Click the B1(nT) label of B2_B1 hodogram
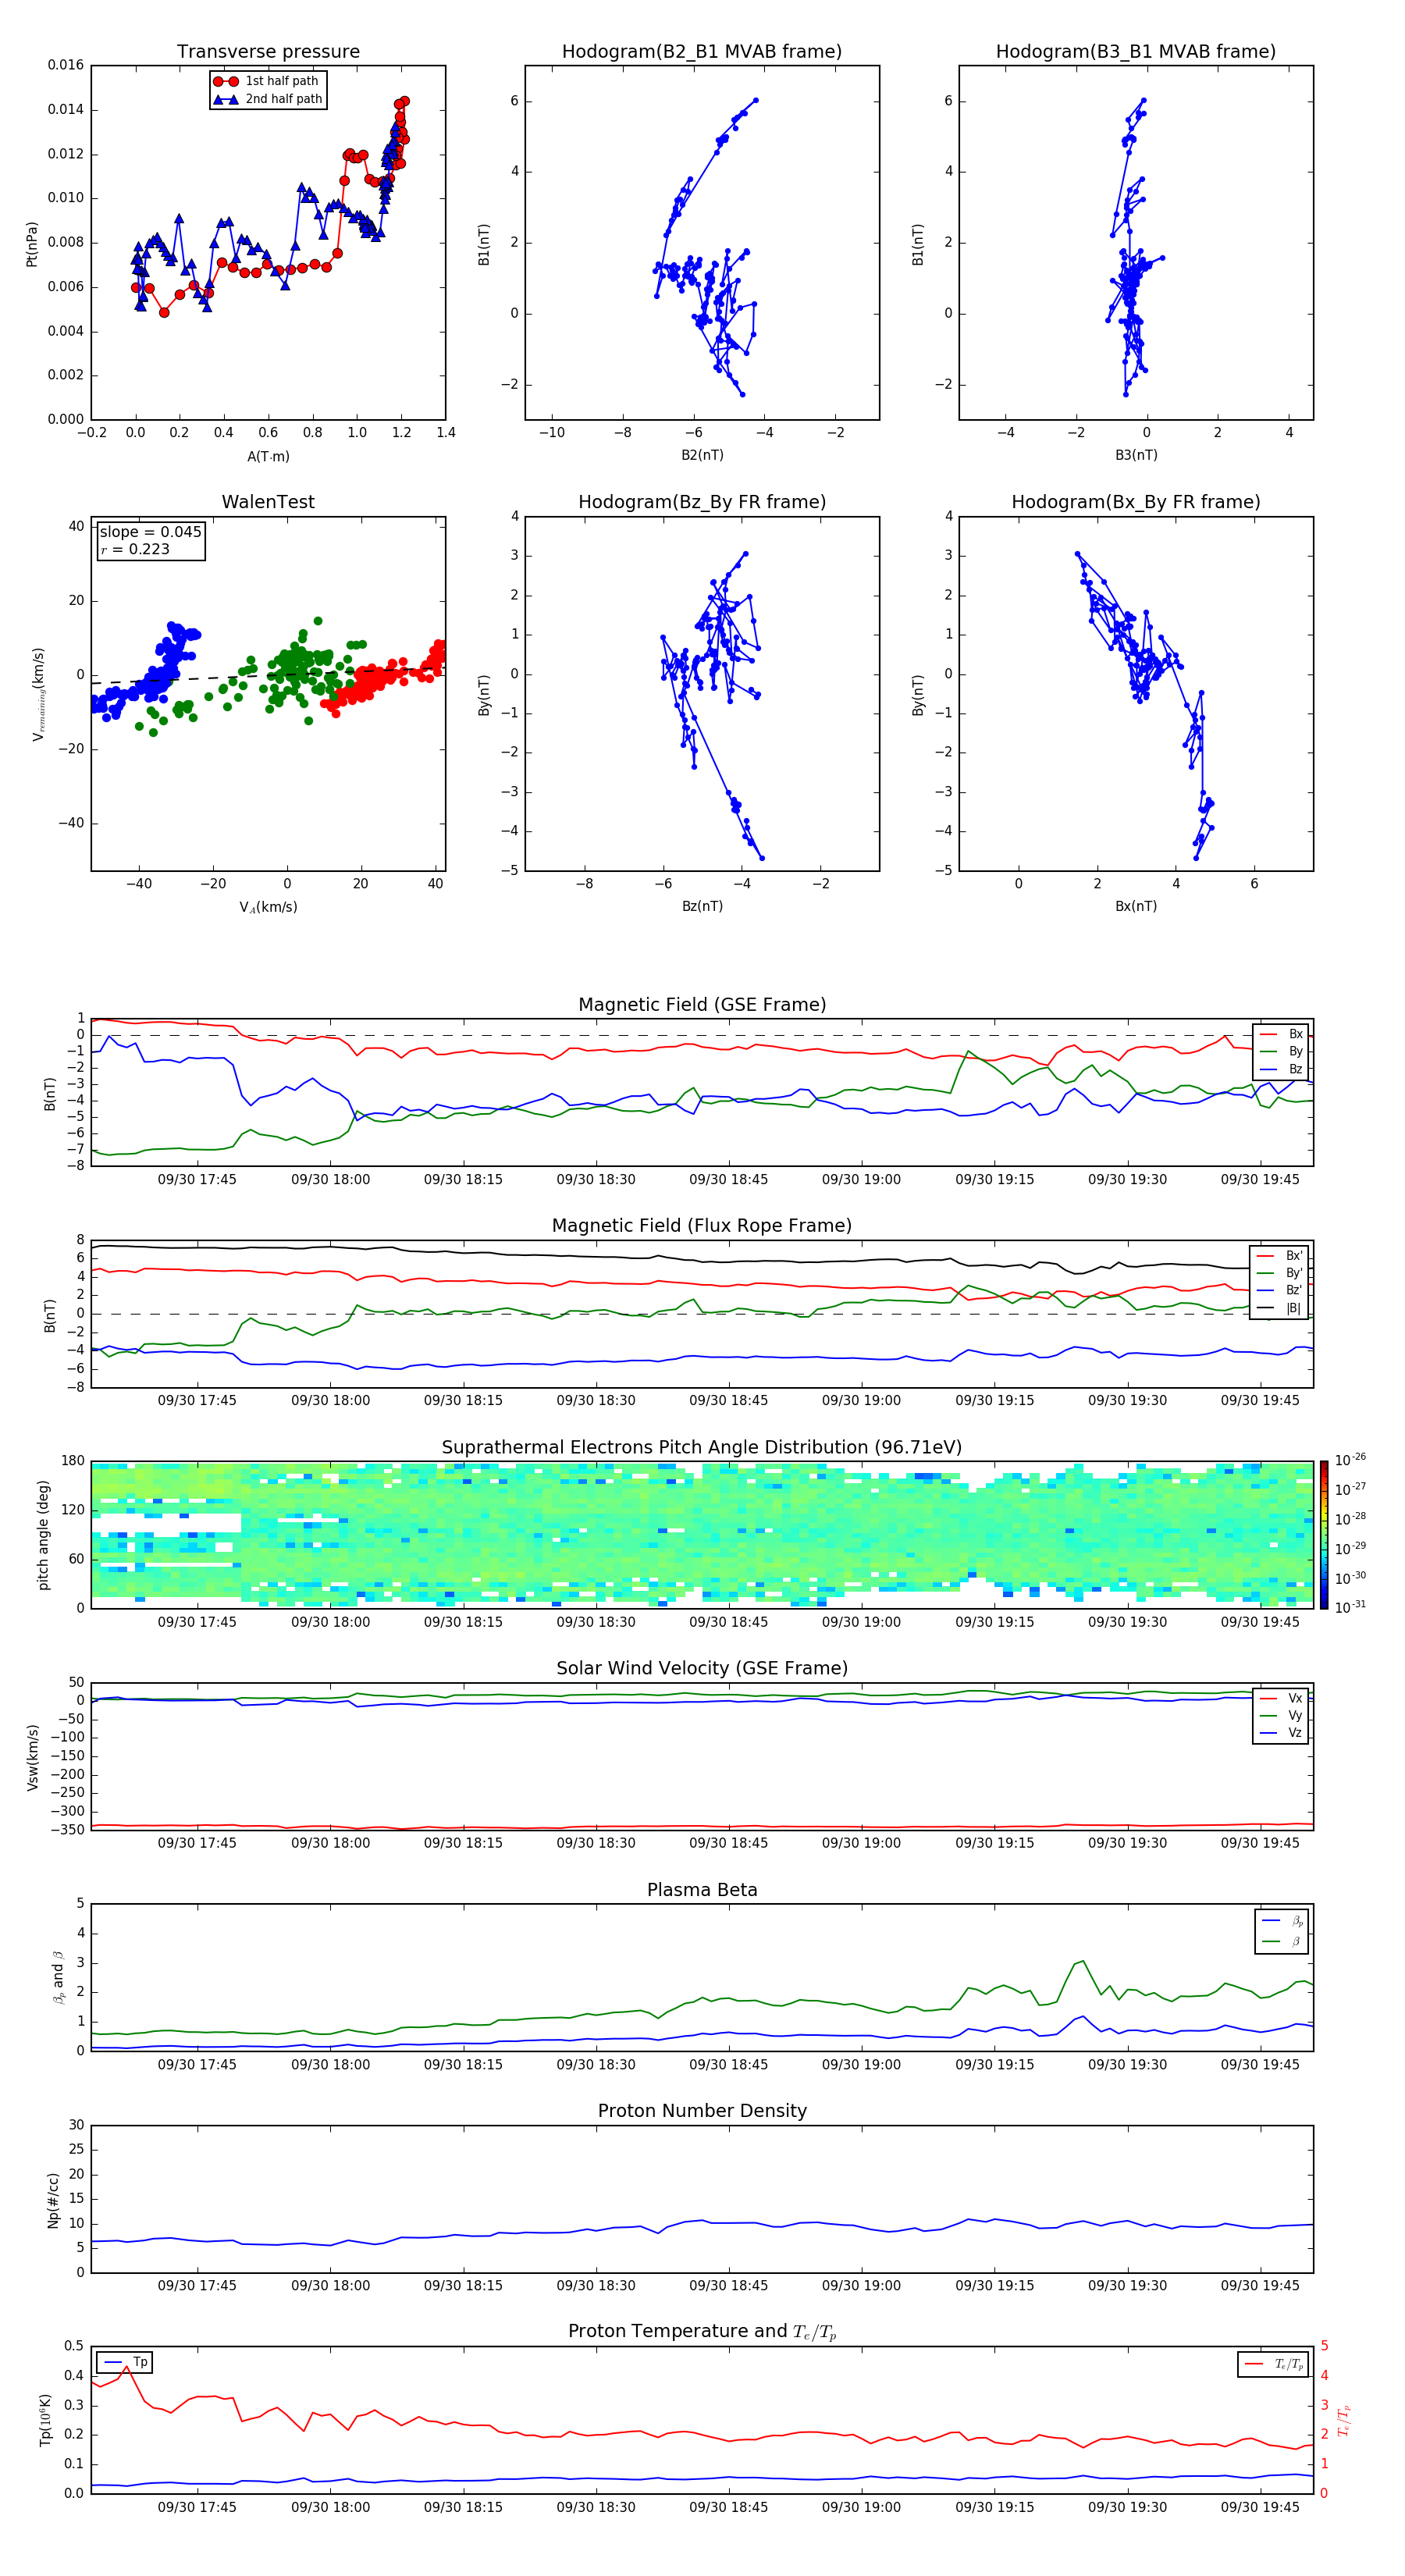Image resolution: width=1405 pixels, height=2576 pixels. [x=484, y=244]
